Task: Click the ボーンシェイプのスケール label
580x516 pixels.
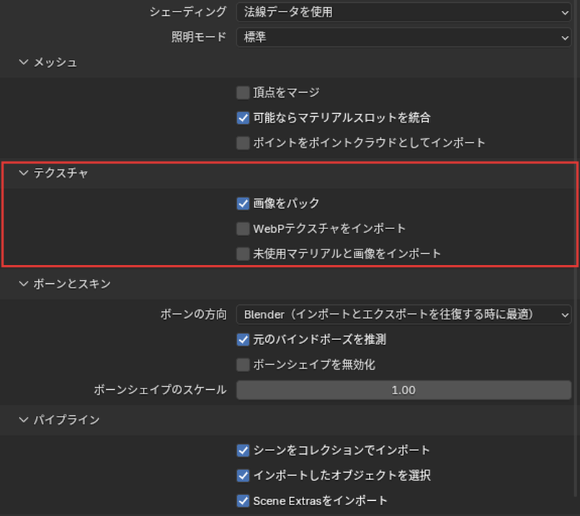Action: pos(160,390)
